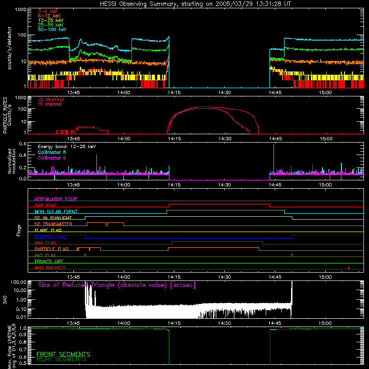Screen dimensions: 369x369
Task: Click the 14:15 tick label under count-rate panel
Action: tap(174, 93)
